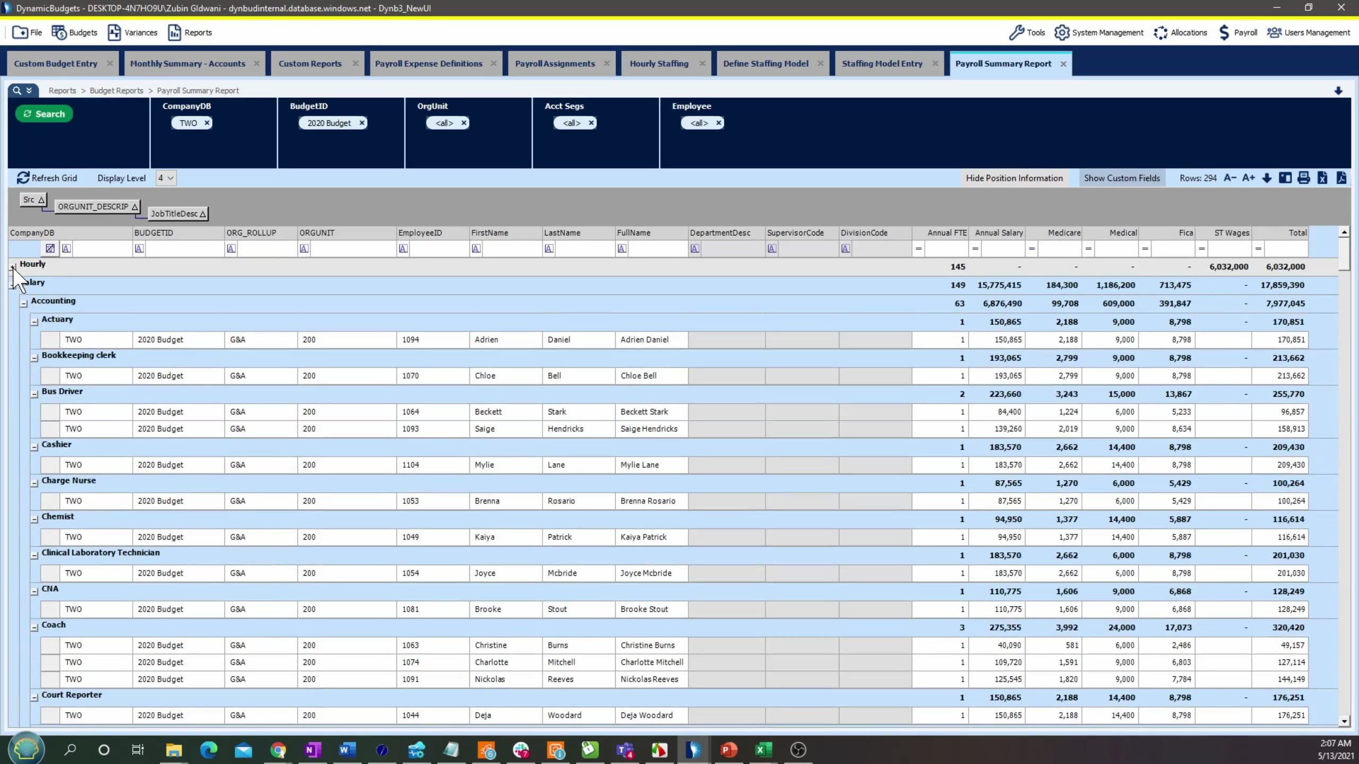
Task: Expand the Hourly group row
Action: point(12,266)
